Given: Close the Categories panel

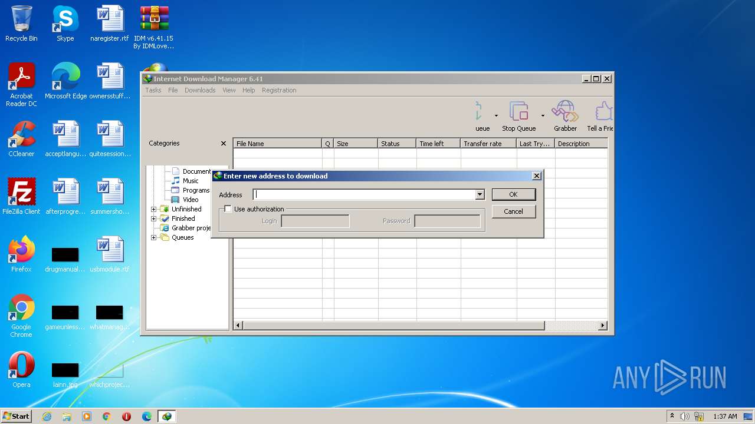Looking at the screenshot, I should click(x=224, y=143).
